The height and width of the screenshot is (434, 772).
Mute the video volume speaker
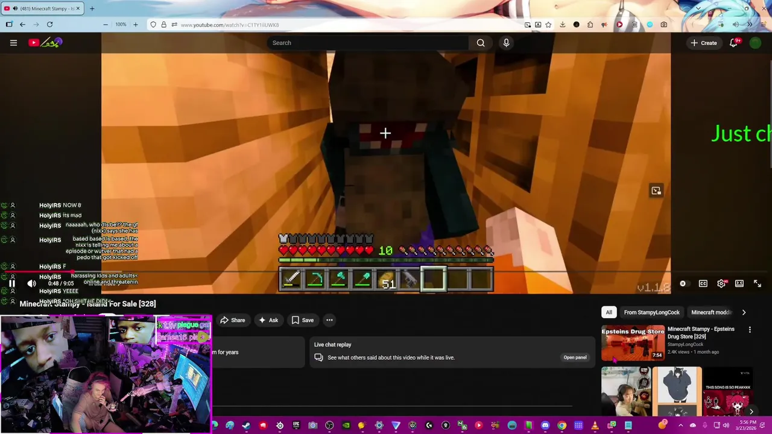pyautogui.click(x=31, y=283)
